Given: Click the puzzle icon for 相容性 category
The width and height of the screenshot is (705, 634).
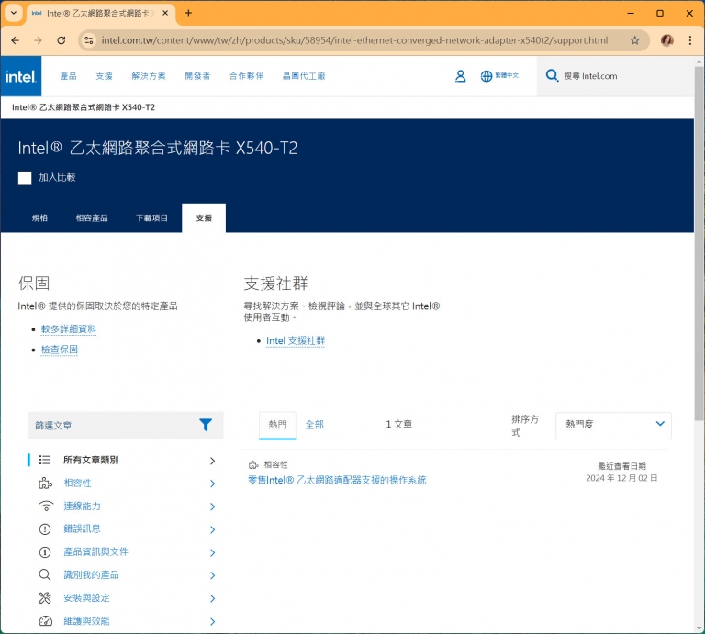Looking at the screenshot, I should (45, 483).
